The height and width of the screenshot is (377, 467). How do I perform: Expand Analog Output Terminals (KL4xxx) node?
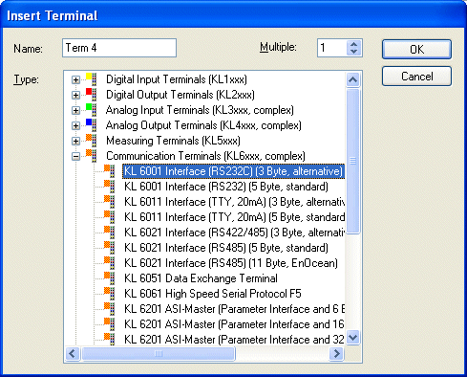[x=75, y=125]
